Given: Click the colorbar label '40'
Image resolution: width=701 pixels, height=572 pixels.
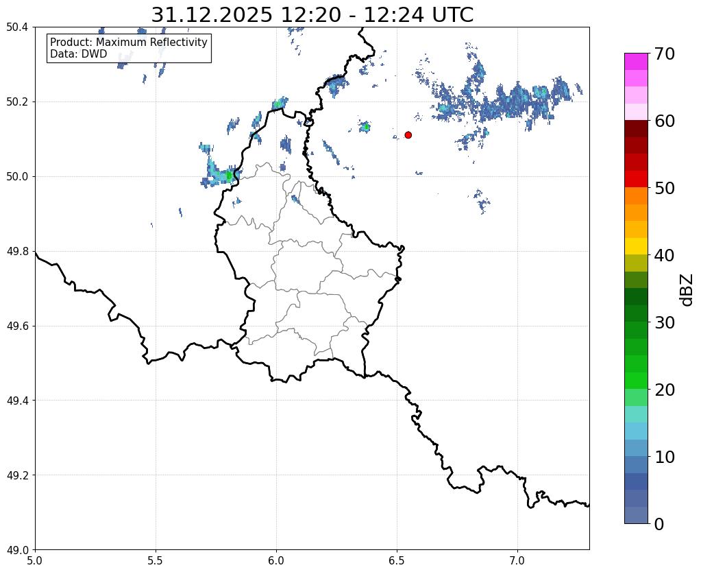Looking at the screenshot, I should tap(665, 255).
